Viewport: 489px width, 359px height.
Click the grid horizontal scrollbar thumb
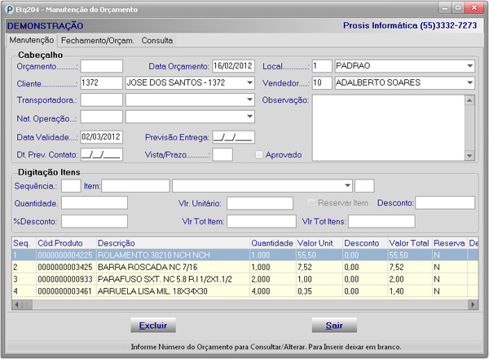[27, 304]
